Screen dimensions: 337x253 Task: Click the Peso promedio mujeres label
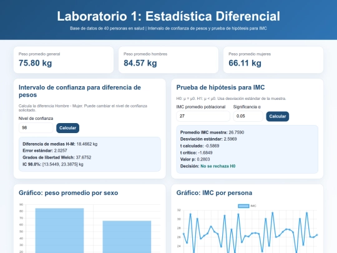coord(250,54)
